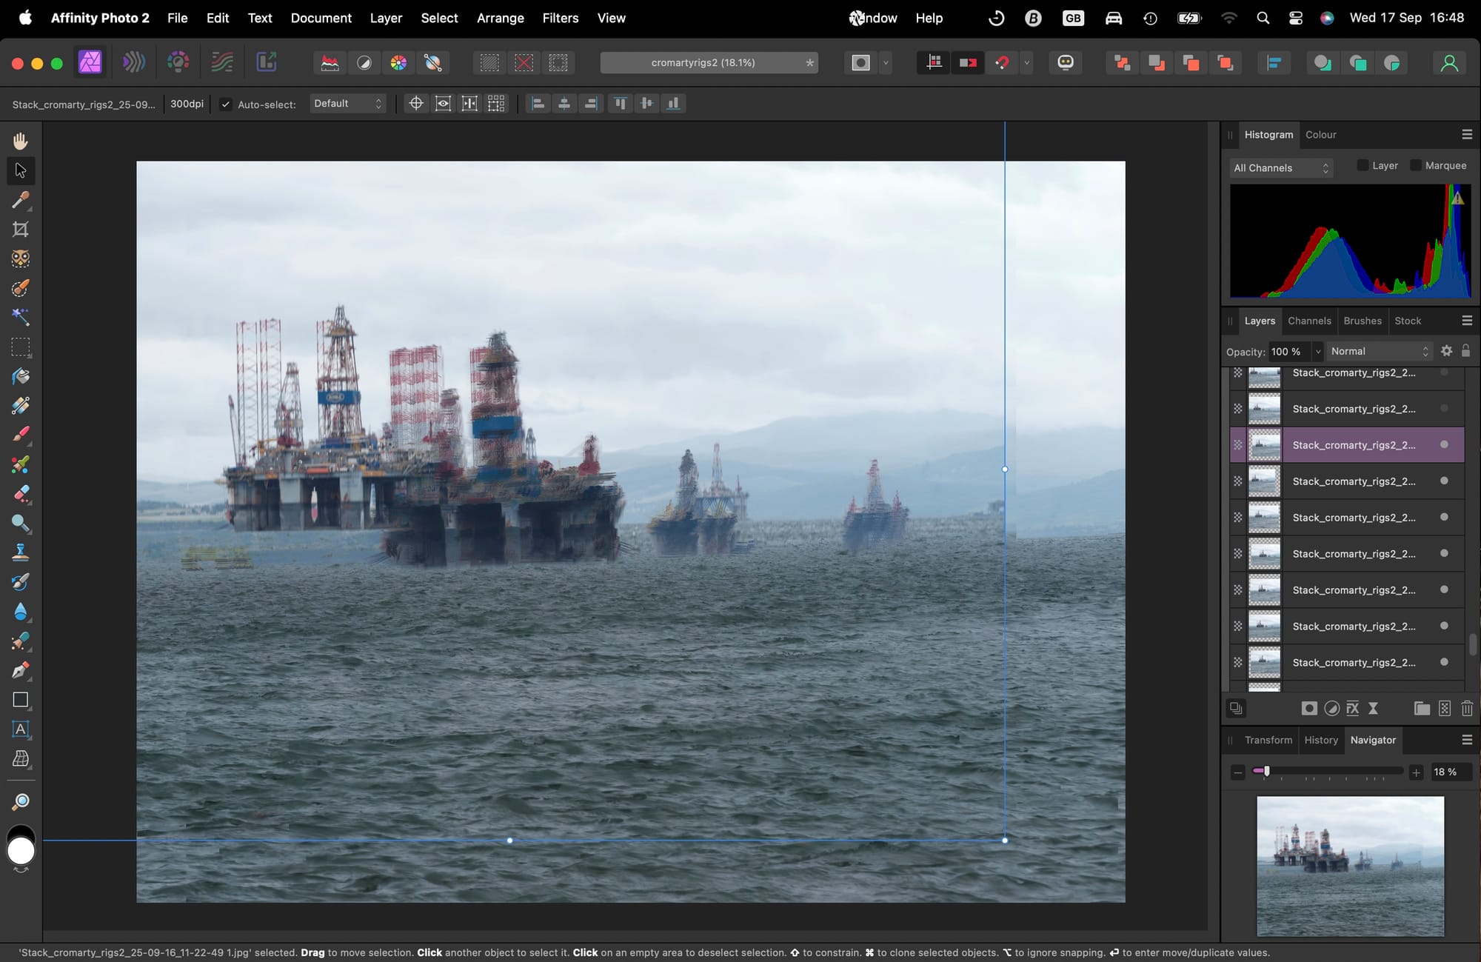1481x962 pixels.
Task: Delete the selected layer
Action: [x=1467, y=709]
